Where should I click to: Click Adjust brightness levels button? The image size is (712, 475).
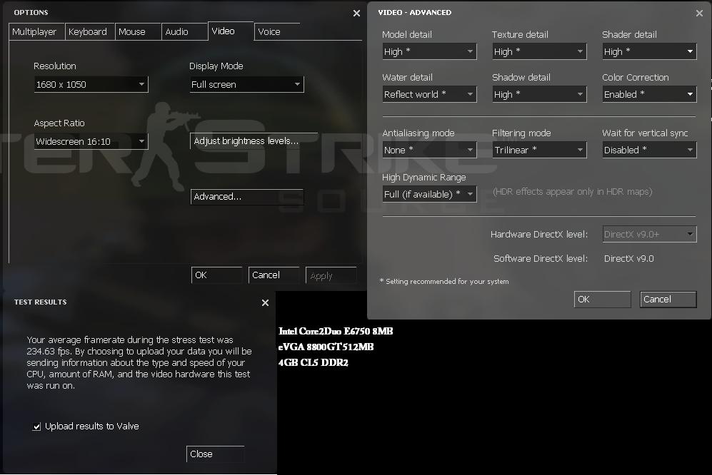point(246,141)
